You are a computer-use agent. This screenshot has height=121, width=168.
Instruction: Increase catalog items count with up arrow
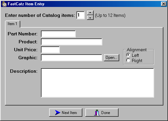(x=90, y=13)
